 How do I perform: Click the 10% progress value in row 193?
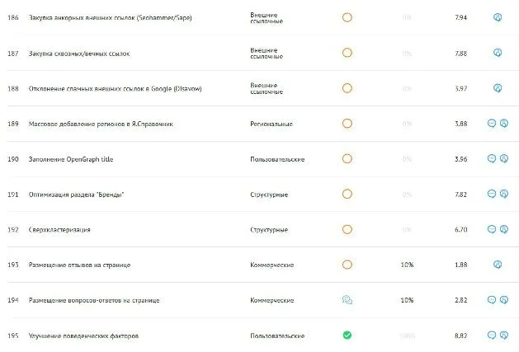[x=407, y=265]
